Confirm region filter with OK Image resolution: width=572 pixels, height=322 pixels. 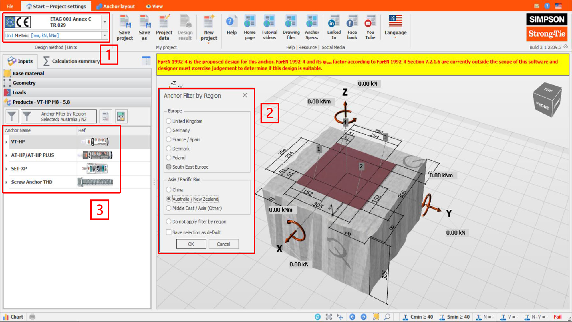click(x=191, y=244)
